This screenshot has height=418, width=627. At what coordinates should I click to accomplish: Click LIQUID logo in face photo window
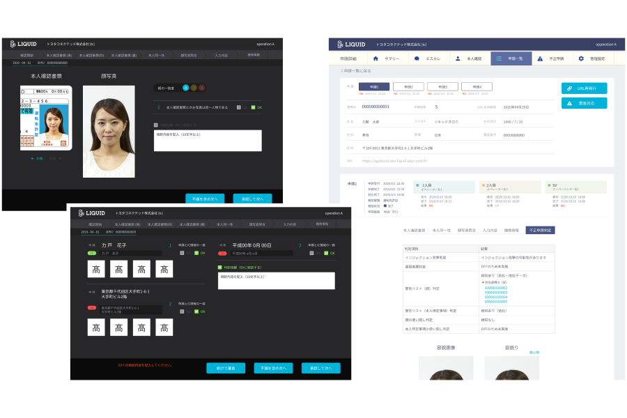coord(23,44)
